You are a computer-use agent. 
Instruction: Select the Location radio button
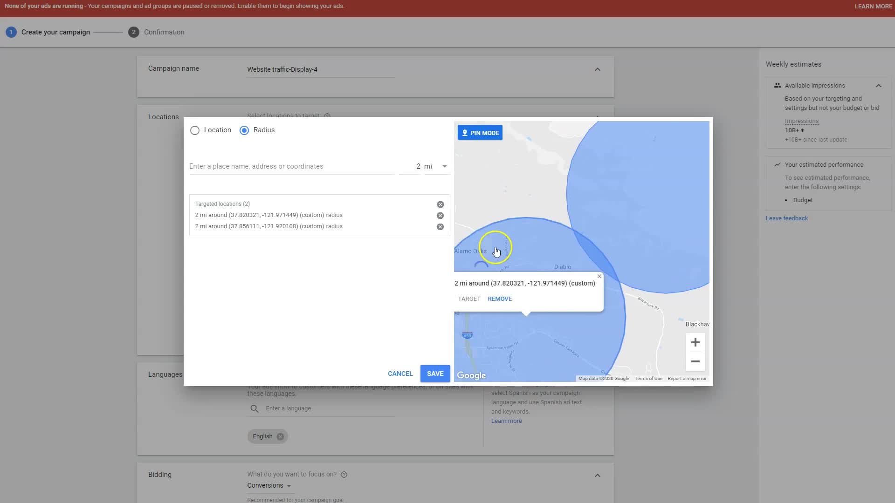[195, 130]
